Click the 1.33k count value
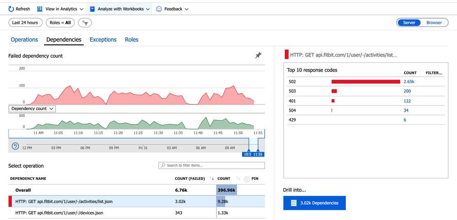457x220 pixels. tap(223, 213)
